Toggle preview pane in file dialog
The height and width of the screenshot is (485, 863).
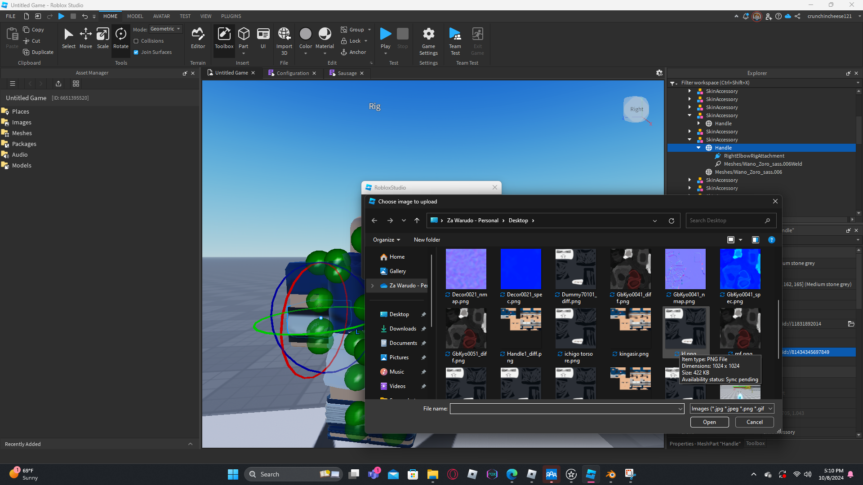pos(755,240)
